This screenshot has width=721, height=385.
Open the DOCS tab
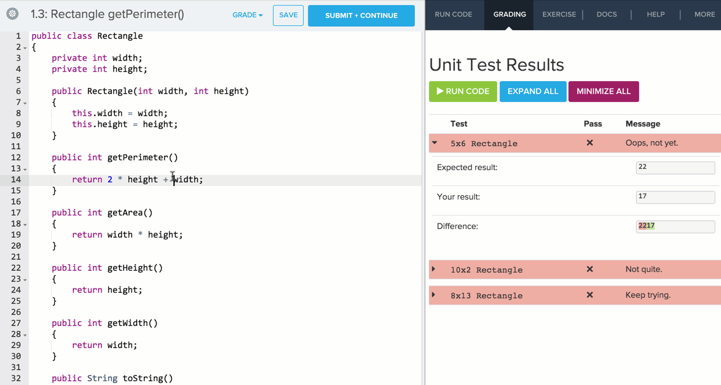[x=607, y=15]
